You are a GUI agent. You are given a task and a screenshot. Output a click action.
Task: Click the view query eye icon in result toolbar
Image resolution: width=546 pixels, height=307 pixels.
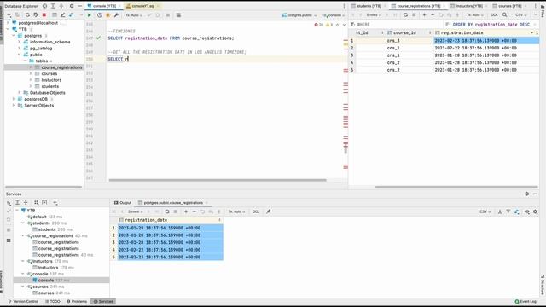click(x=527, y=211)
